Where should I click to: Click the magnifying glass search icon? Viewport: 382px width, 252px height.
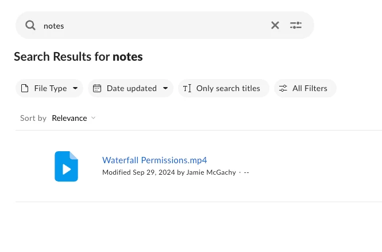coord(30,25)
